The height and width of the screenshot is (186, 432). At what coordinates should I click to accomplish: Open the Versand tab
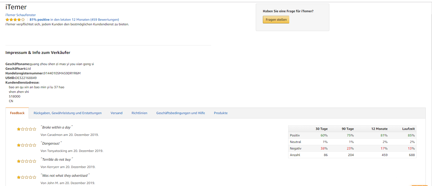(116, 113)
